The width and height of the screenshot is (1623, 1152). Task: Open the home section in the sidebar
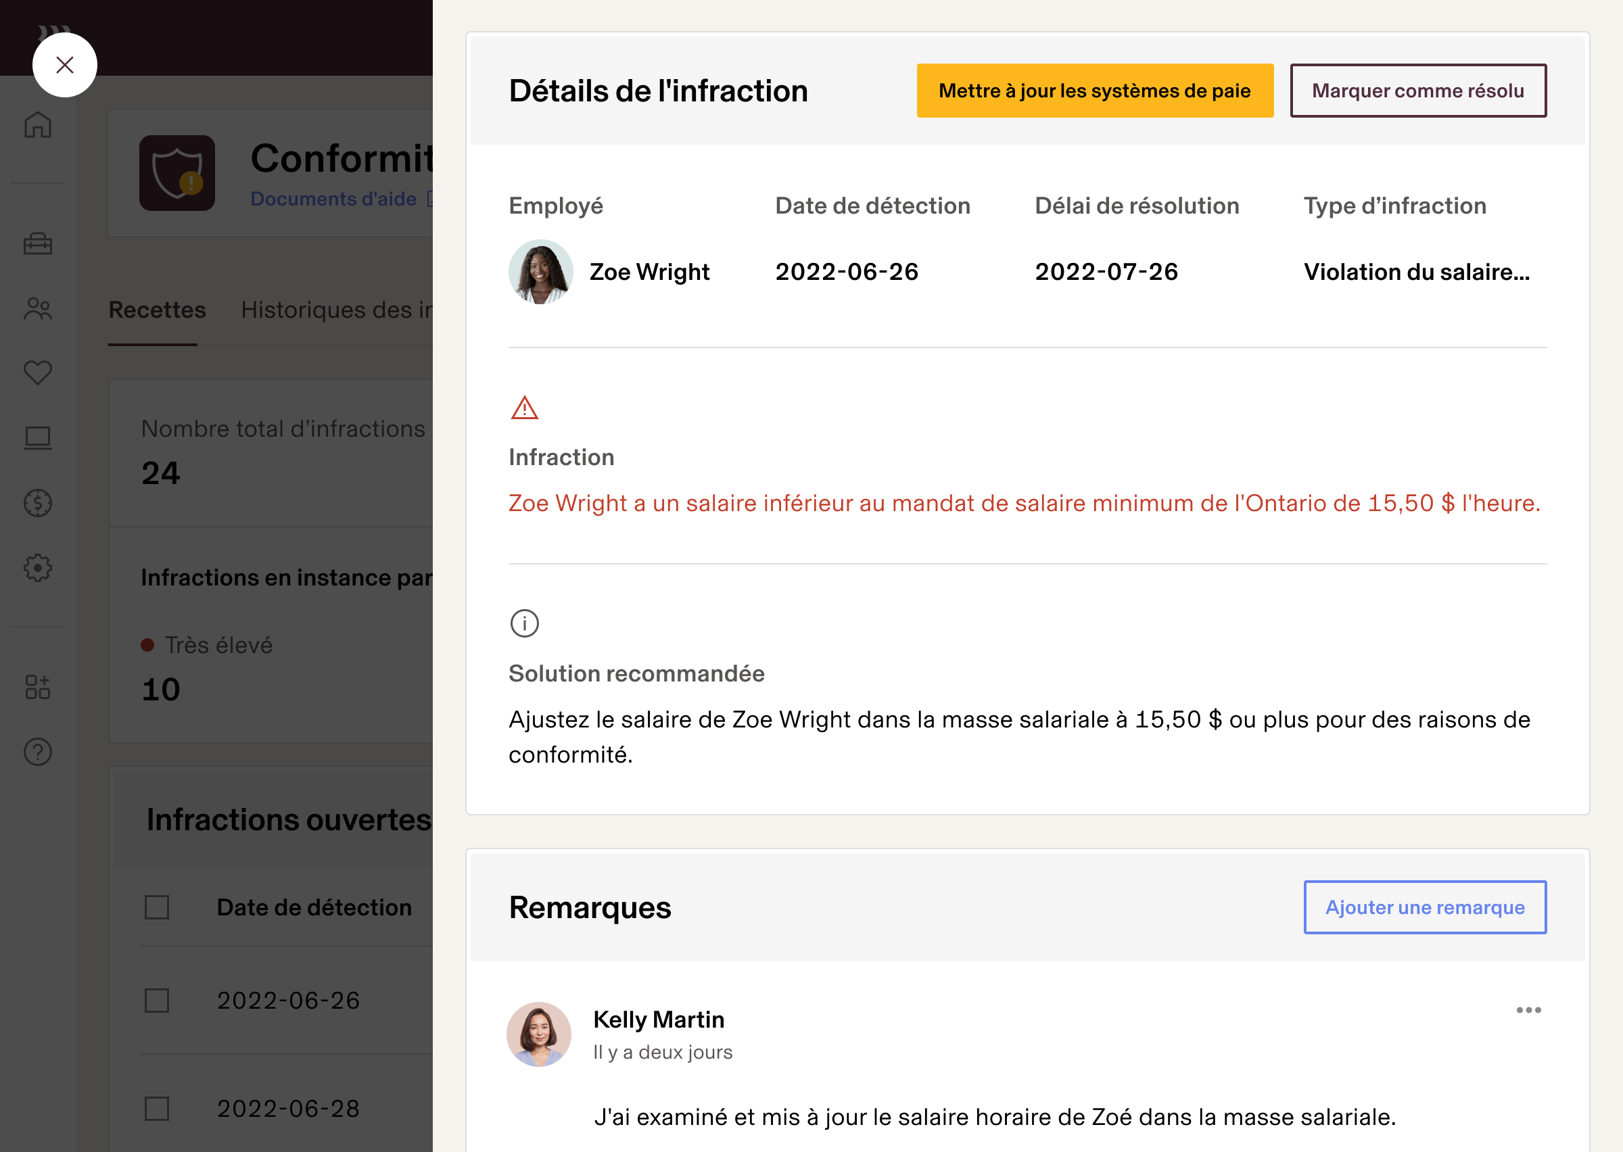point(38,125)
